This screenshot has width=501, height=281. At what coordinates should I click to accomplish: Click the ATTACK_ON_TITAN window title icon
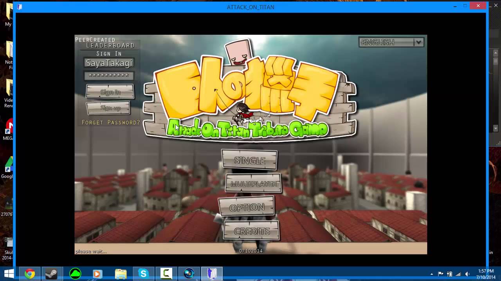(20, 7)
